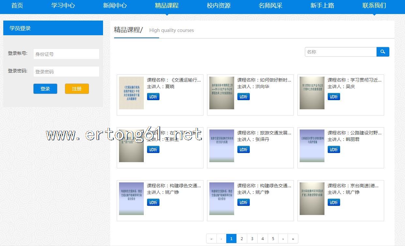
Task: Select page 5 in pagination
Action: [273, 239]
